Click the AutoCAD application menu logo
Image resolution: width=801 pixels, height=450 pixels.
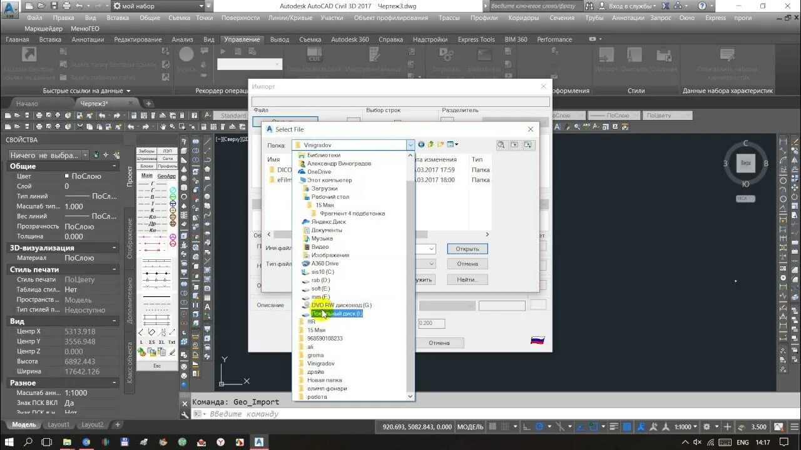tap(11, 9)
